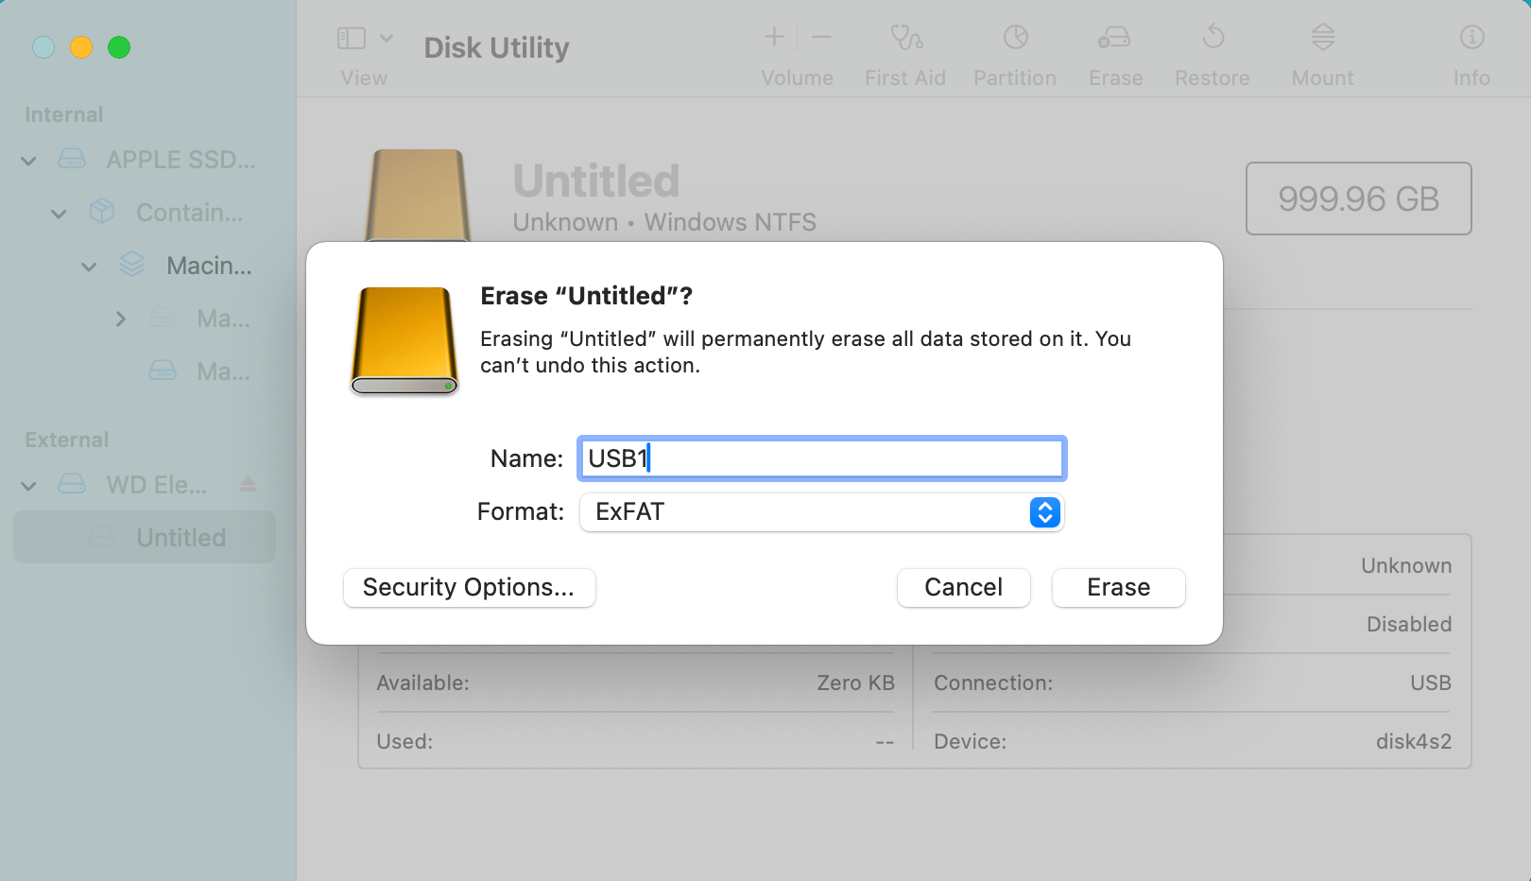Open the View options dropdown
This screenshot has width=1531, height=881.
click(387, 38)
